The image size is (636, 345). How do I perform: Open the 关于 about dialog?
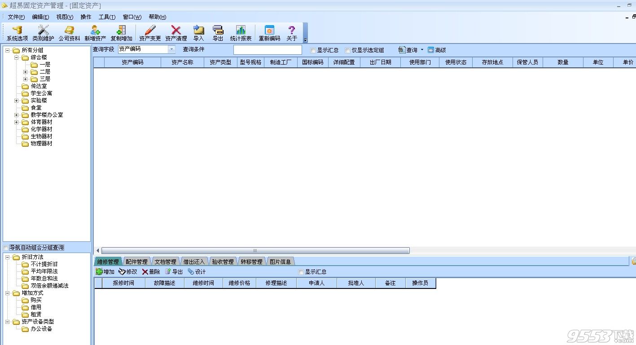click(x=292, y=33)
